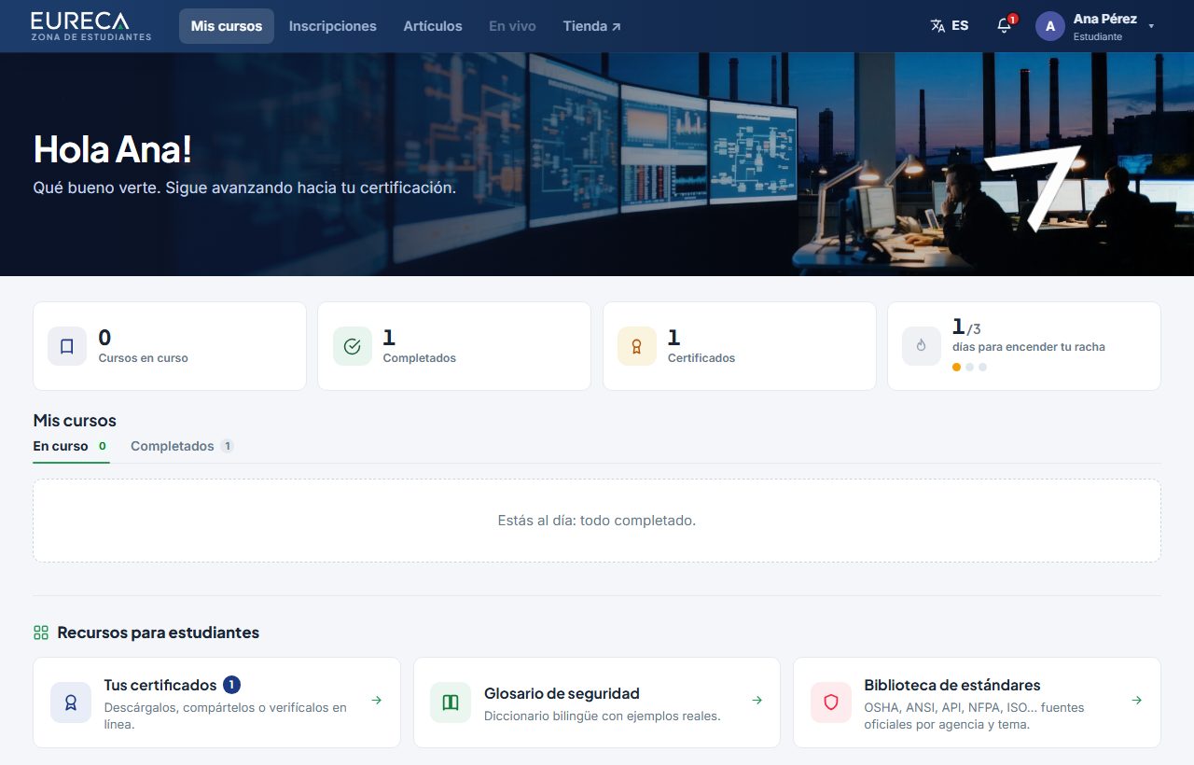The width and height of the screenshot is (1194, 765).
Task: Open the notifications bell
Action: point(1005,26)
